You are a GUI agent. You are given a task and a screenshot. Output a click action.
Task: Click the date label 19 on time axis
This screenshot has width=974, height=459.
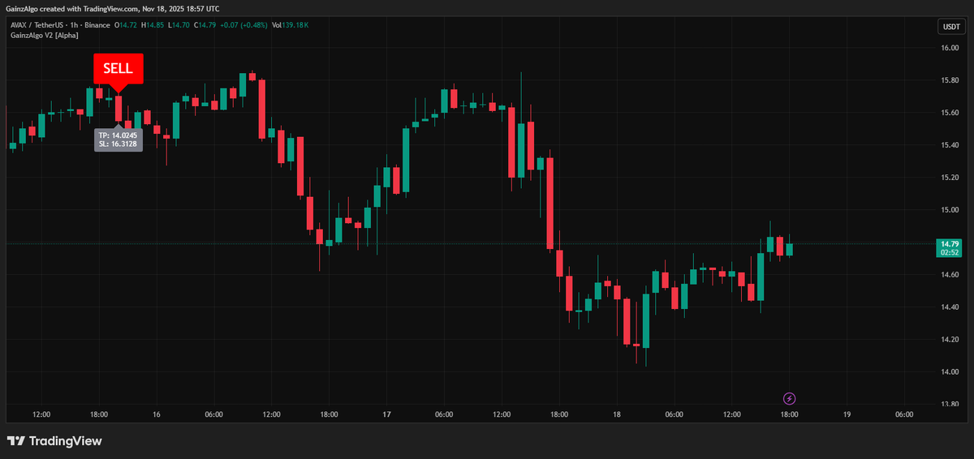click(847, 414)
